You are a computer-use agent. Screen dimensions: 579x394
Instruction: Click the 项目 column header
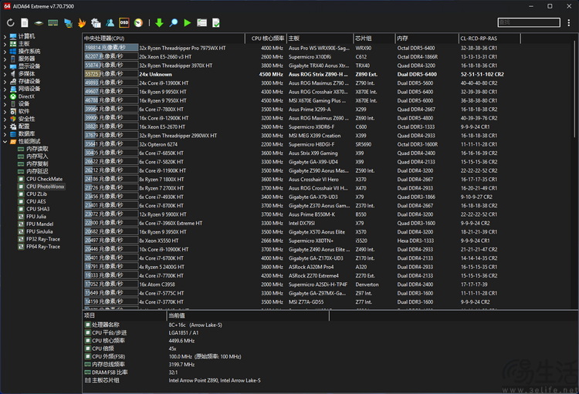click(x=124, y=316)
